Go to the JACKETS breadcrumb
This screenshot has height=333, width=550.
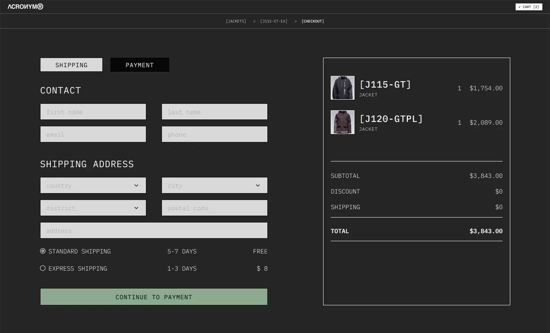[x=236, y=21]
